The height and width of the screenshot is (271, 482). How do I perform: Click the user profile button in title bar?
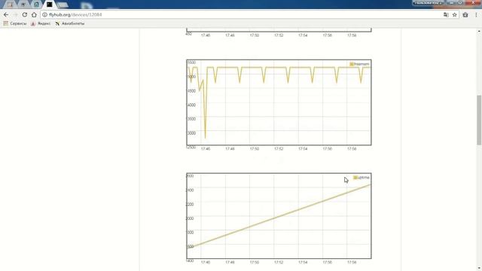pos(428,3)
